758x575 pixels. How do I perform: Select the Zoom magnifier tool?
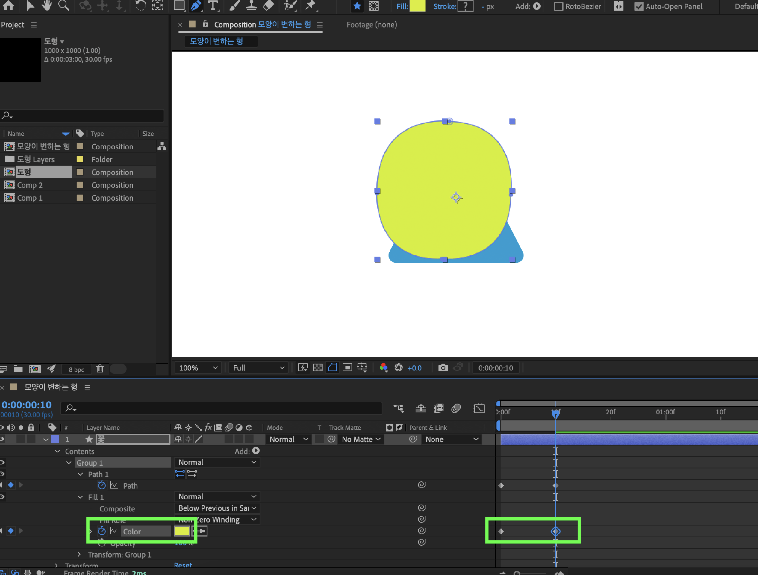click(x=64, y=5)
